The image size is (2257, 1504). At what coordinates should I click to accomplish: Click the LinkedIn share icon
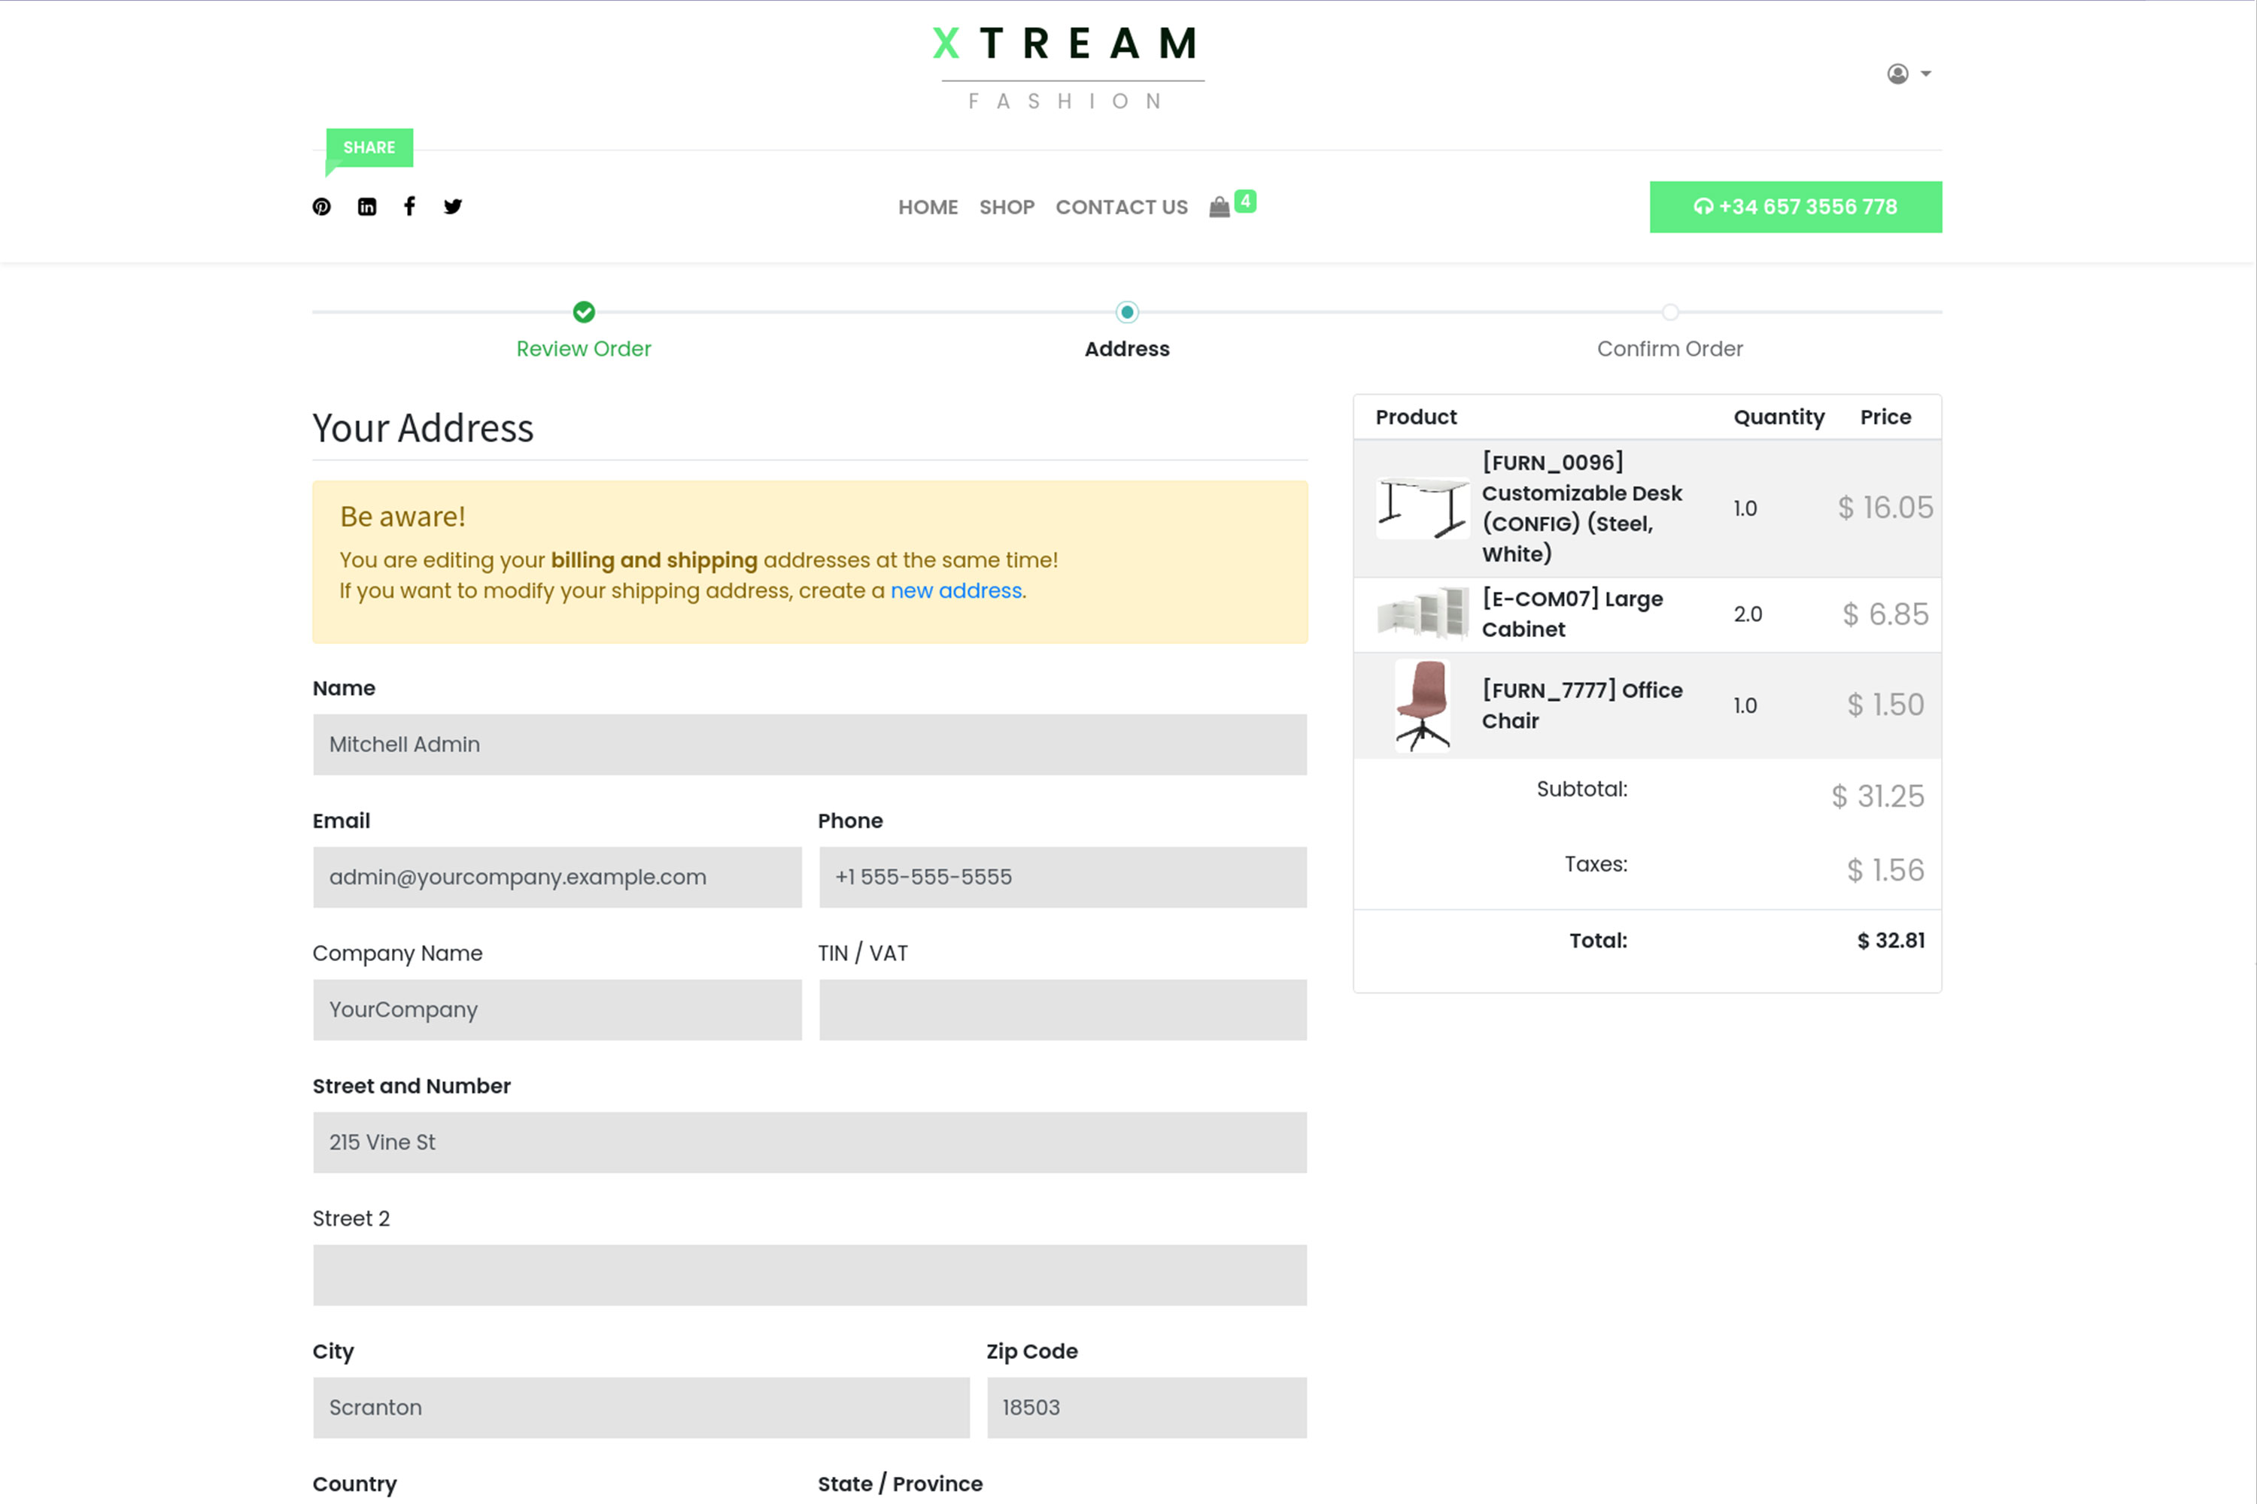tap(366, 208)
